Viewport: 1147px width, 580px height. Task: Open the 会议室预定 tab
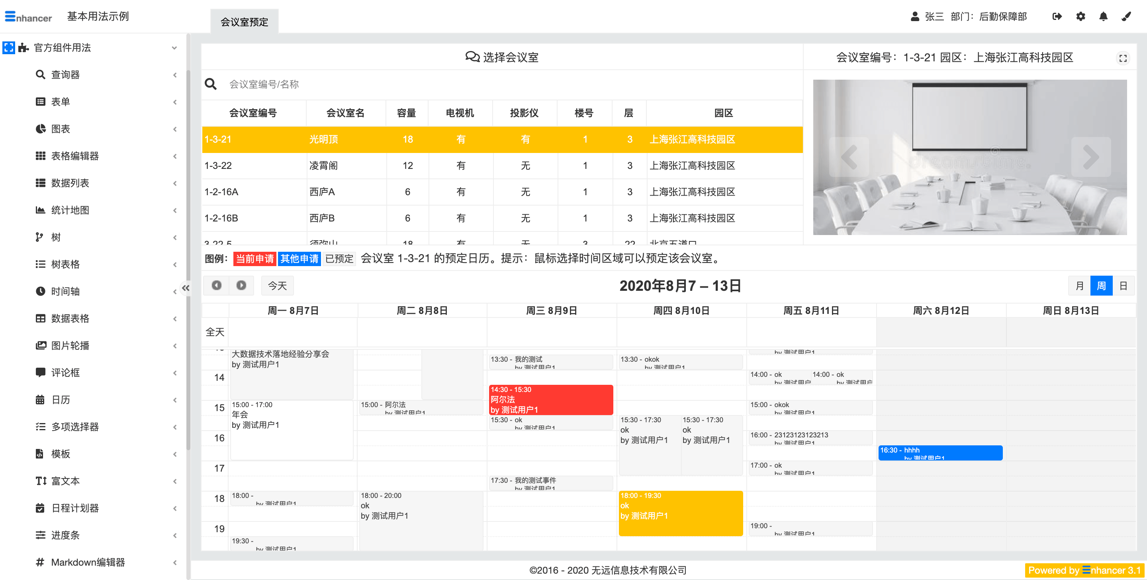tap(245, 22)
